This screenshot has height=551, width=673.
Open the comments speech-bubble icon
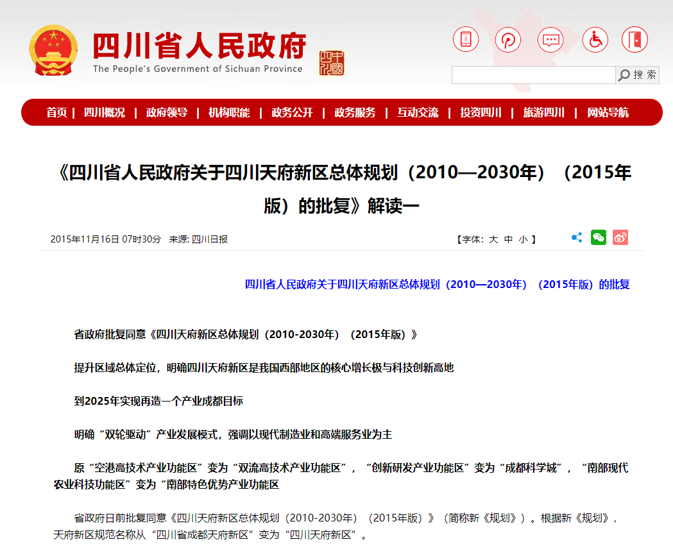tap(551, 39)
